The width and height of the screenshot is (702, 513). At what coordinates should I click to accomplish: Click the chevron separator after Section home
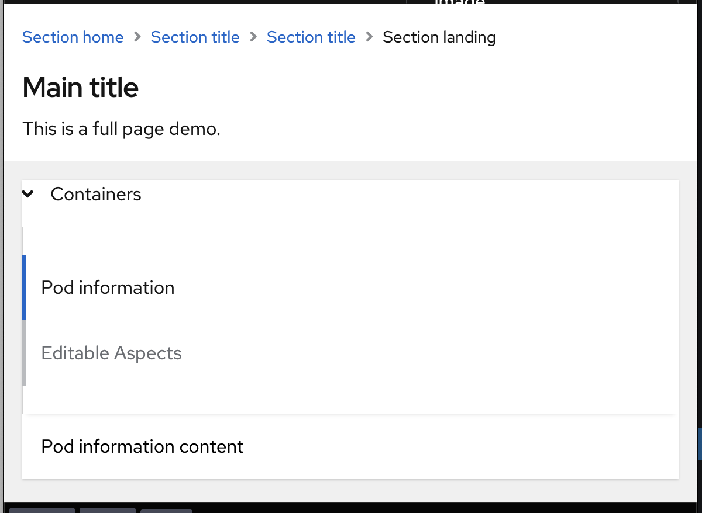tap(137, 37)
